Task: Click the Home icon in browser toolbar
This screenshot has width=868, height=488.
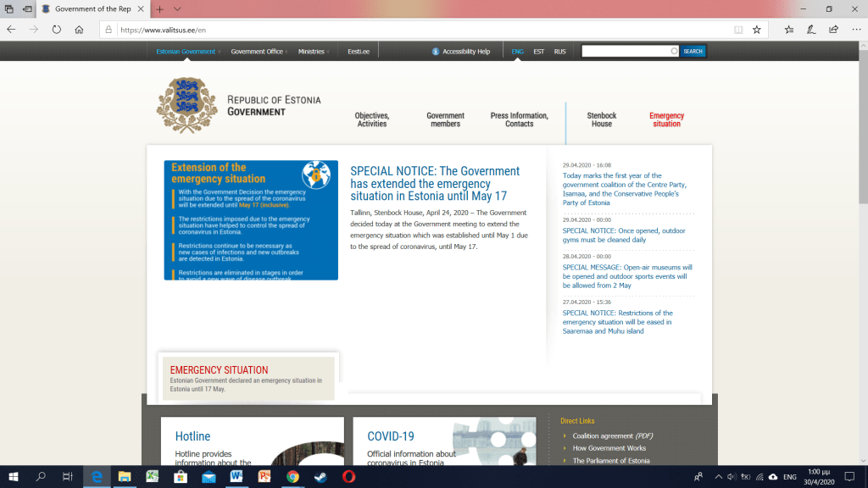Action: tap(79, 29)
